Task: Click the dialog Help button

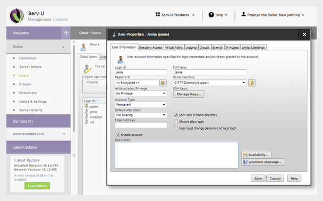Action: (x=294, y=178)
